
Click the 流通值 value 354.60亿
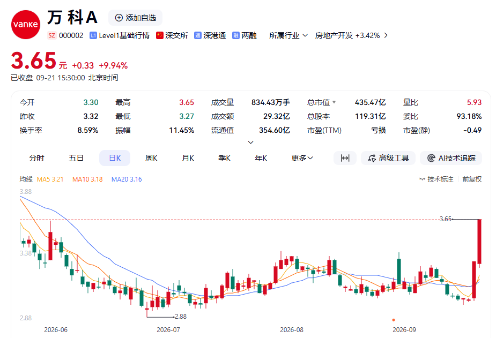pyautogui.click(x=275, y=130)
